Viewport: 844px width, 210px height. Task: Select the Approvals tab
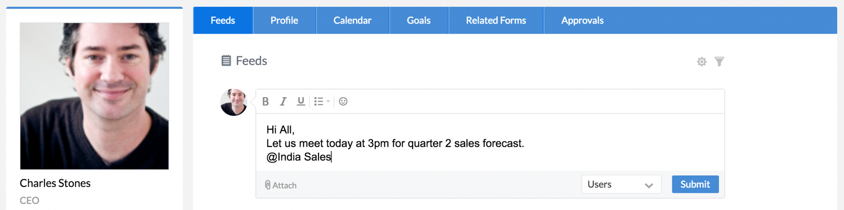(x=582, y=20)
